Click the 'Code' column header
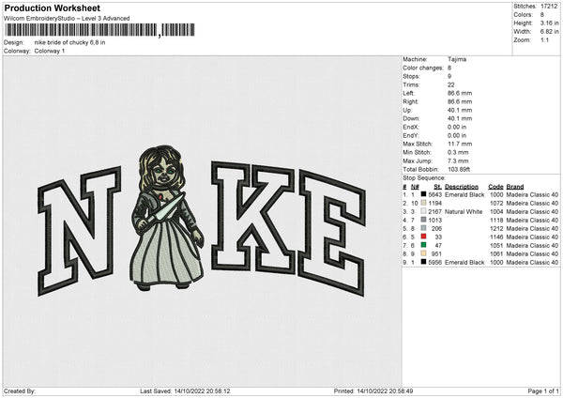The image size is (563, 398). point(495,187)
